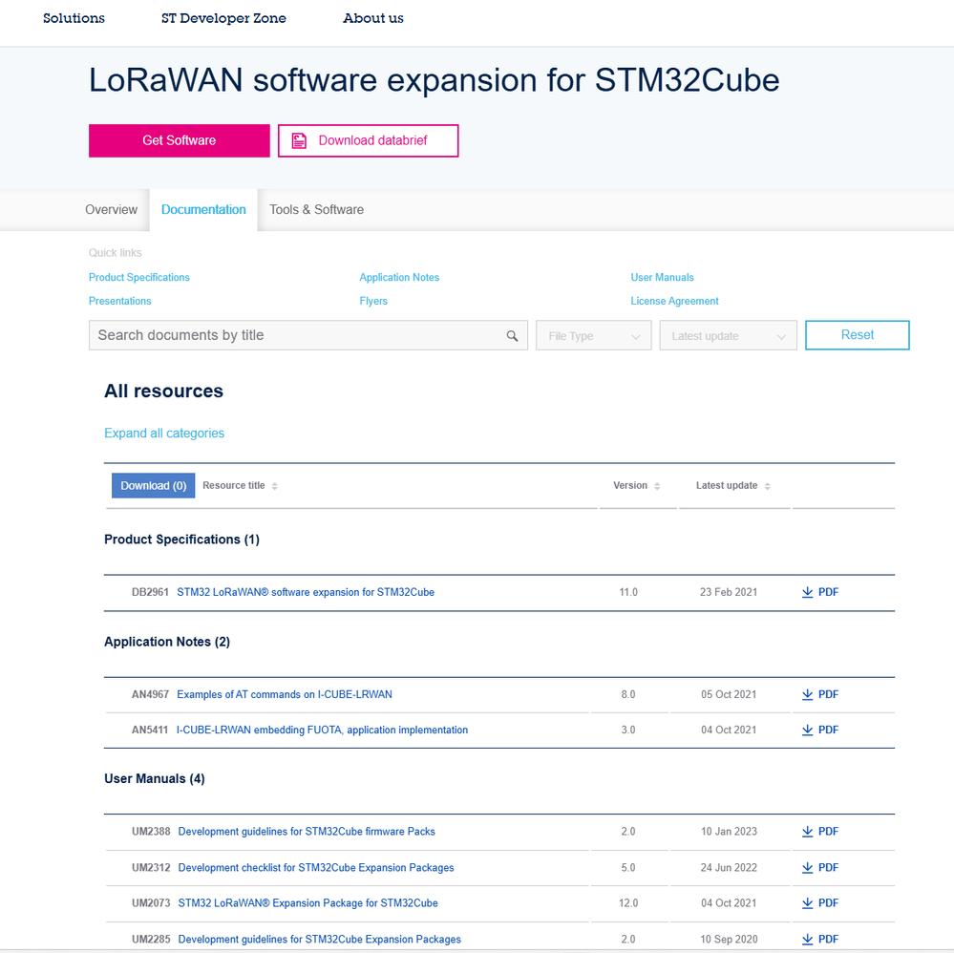Click the databrief document icon

299,140
